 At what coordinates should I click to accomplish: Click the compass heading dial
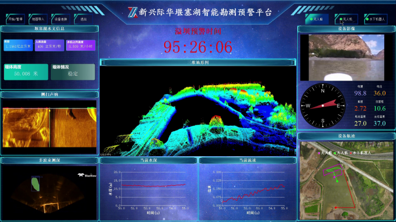pyautogui.click(x=322, y=105)
